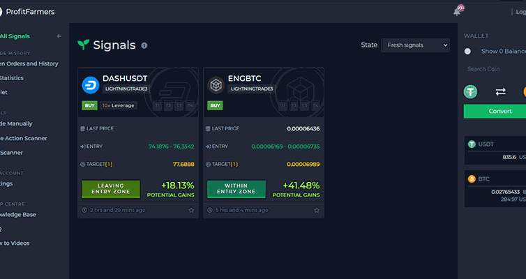
Task: Open Price Action Scanner in sidebar
Action: [24, 138]
